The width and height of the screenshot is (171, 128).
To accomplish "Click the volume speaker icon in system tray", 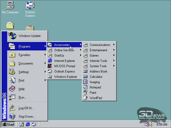I will click(151, 124).
